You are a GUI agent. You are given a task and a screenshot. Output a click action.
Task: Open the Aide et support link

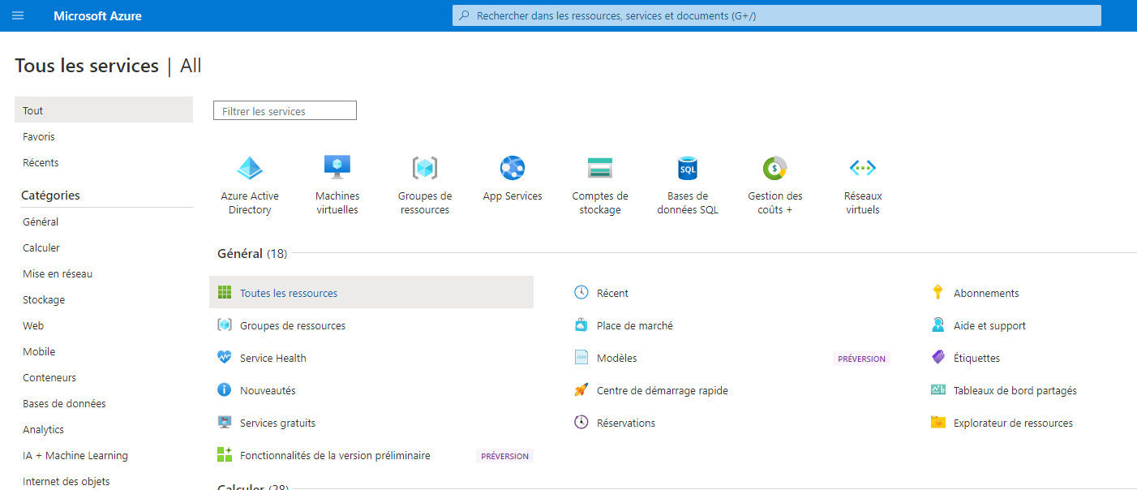989,325
